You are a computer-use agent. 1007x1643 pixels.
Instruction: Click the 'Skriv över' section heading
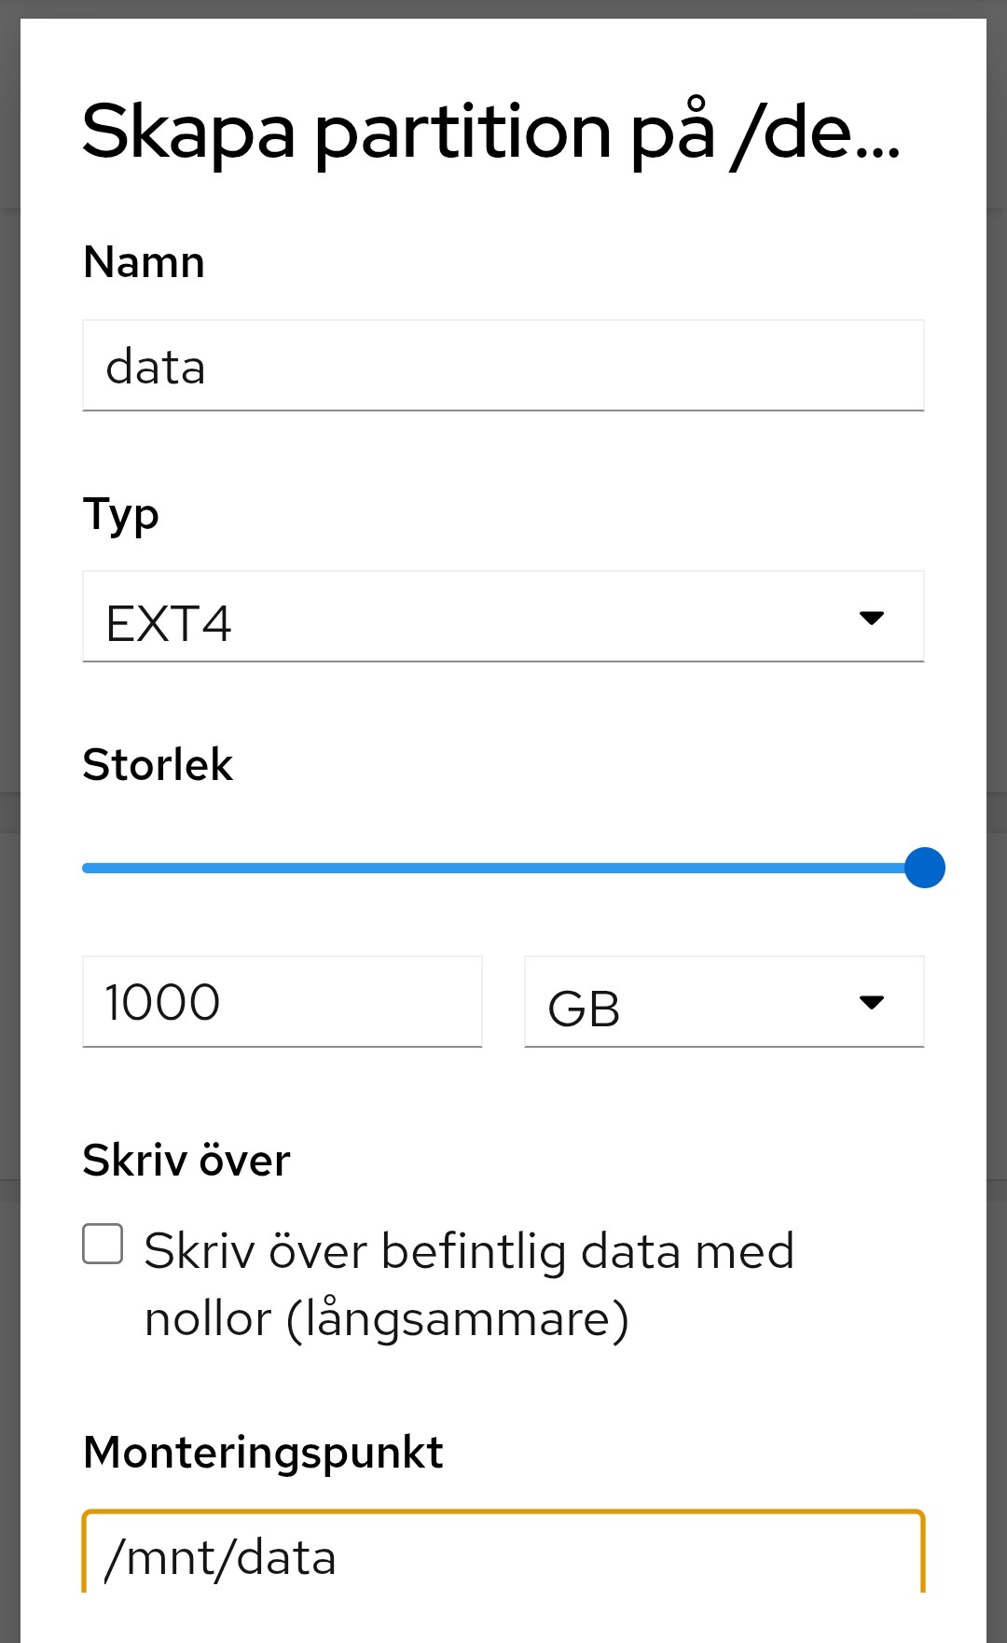point(186,1161)
